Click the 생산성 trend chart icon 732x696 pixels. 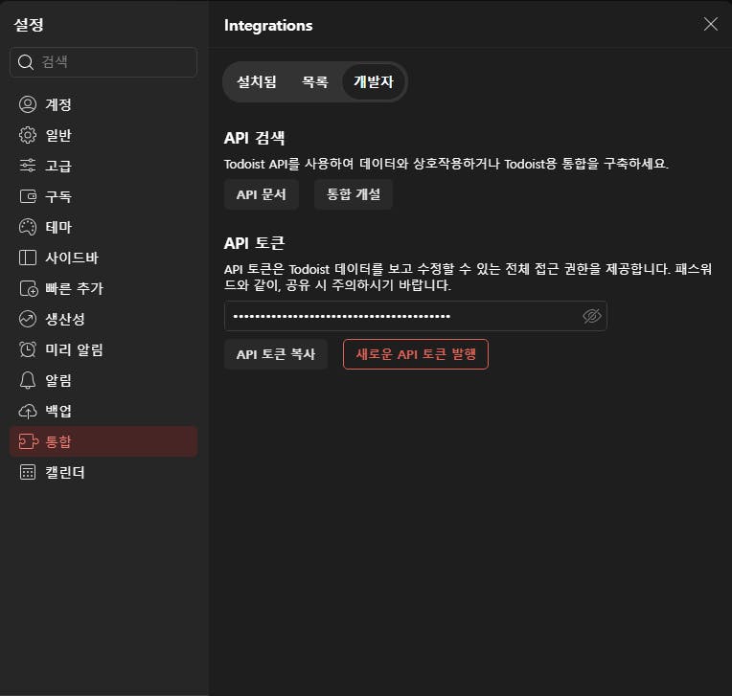[28, 319]
